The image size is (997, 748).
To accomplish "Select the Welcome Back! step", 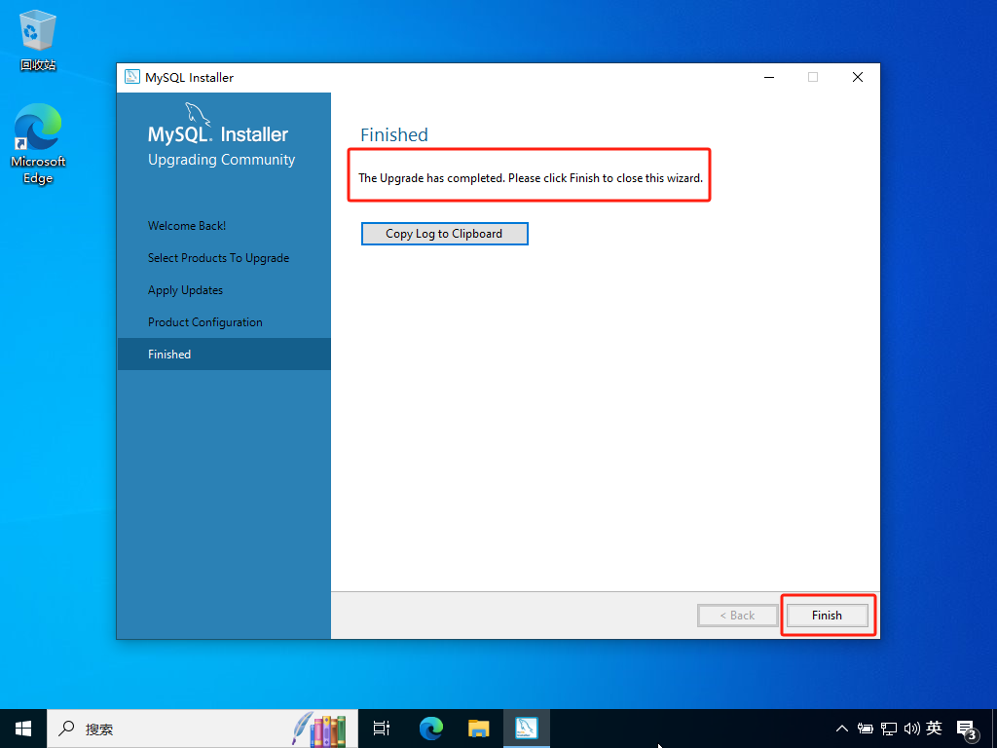I will click(187, 226).
